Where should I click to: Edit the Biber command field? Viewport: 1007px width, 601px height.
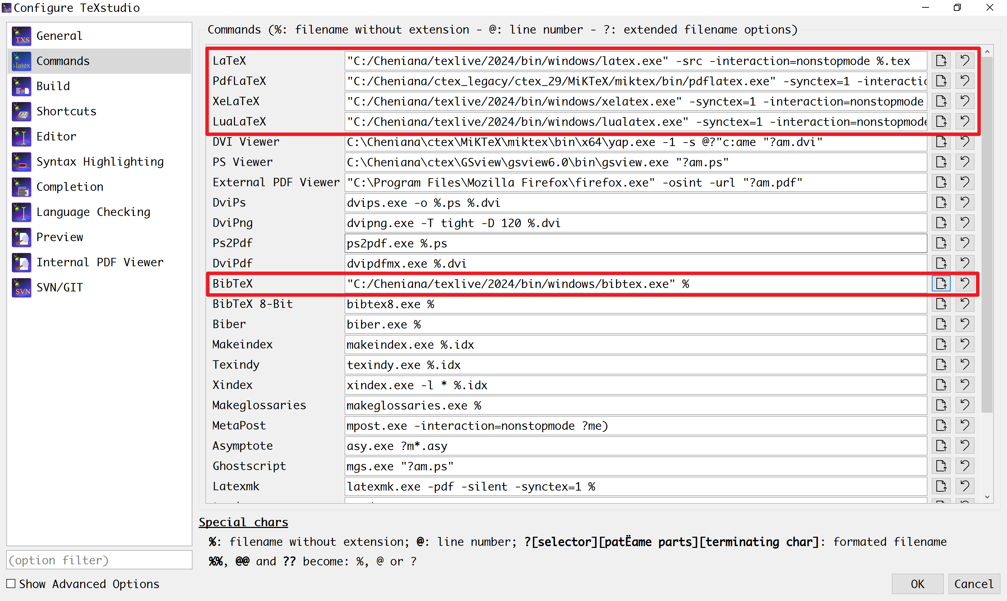(635, 324)
